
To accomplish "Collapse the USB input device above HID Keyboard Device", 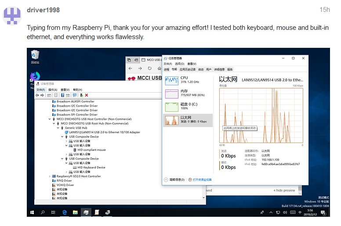I will tap(66, 163).
